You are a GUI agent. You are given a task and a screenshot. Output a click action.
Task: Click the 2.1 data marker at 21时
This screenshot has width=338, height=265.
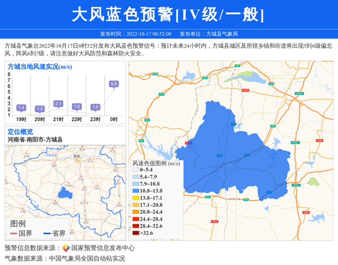[x=58, y=104]
